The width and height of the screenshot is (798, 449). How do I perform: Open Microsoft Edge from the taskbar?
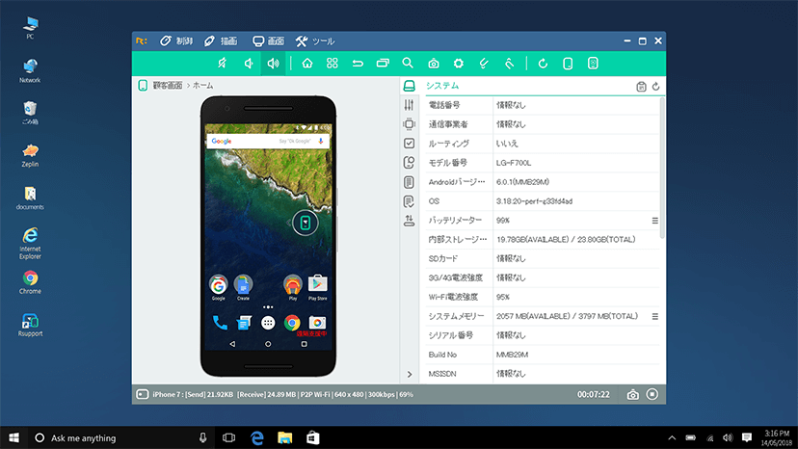point(257,437)
